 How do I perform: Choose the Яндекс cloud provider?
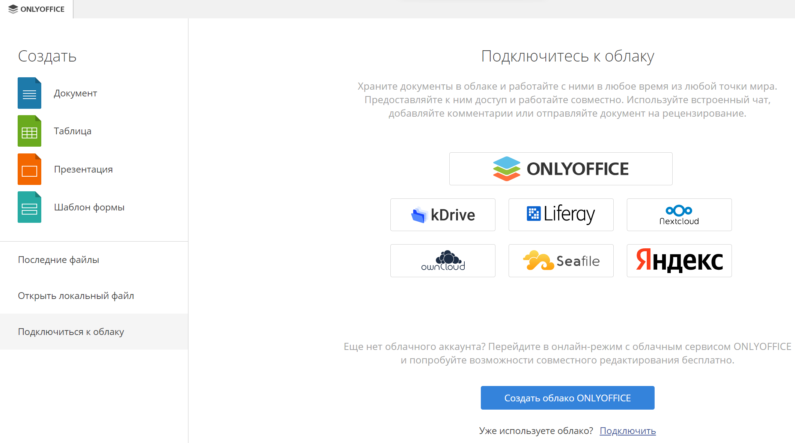point(679,261)
